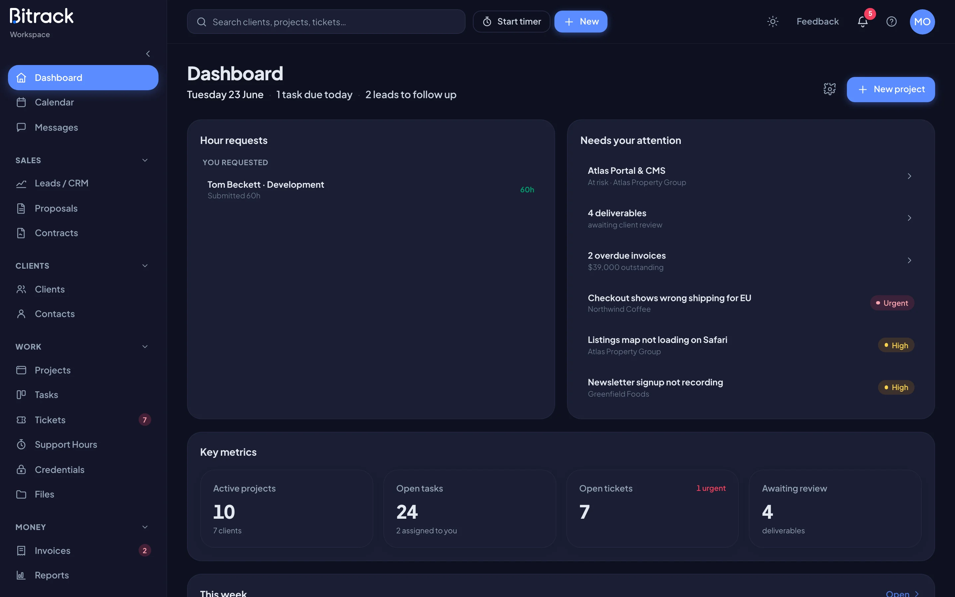This screenshot has width=955, height=597.
Task: Open Leads / CRM page
Action: pyautogui.click(x=83, y=183)
